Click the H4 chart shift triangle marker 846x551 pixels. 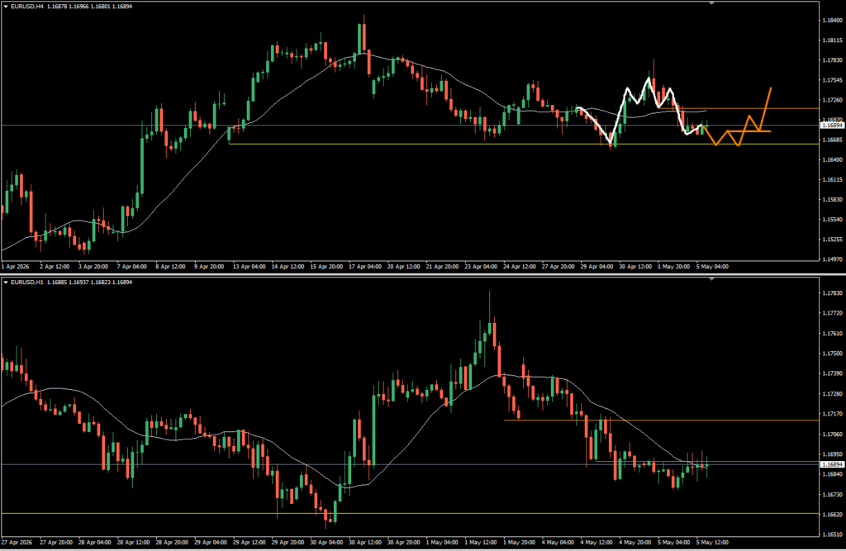pos(711,3)
